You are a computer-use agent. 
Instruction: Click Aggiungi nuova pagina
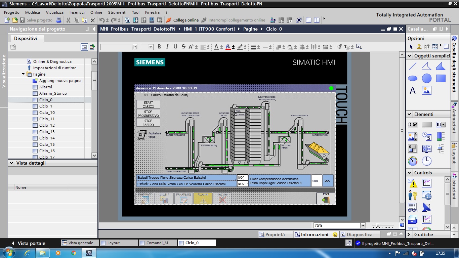(x=60, y=81)
